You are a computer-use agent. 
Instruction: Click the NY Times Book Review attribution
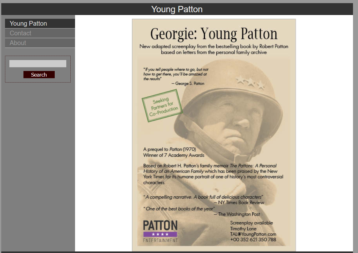[x=239, y=203]
